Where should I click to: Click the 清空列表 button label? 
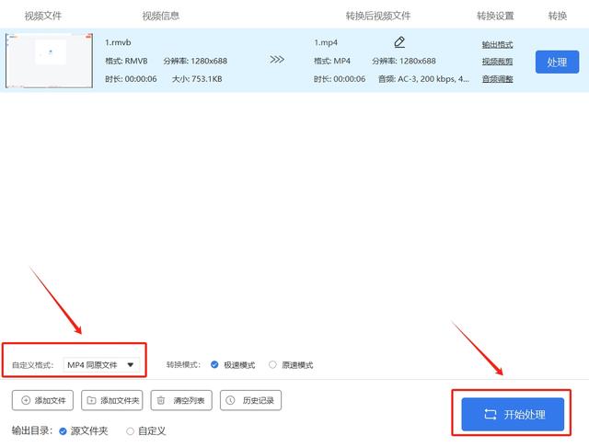tap(189, 400)
